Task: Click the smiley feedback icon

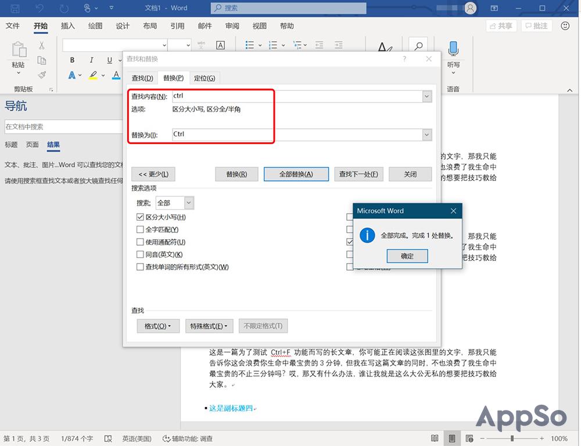Action: [x=565, y=26]
